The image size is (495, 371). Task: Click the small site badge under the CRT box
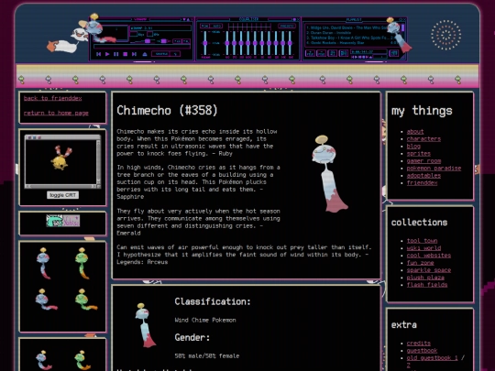point(63,221)
